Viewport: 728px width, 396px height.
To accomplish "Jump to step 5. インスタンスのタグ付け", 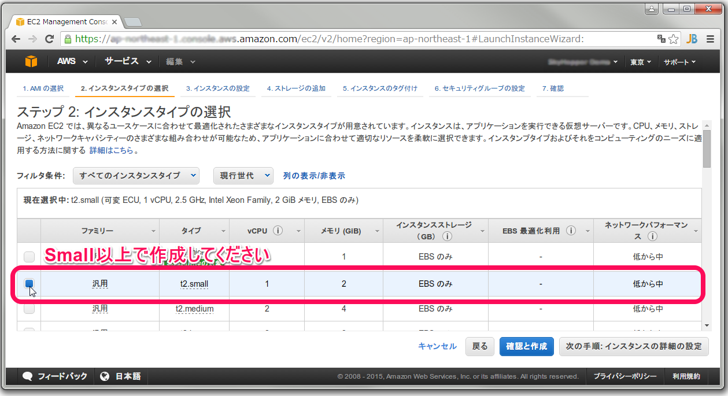I will 380,88.
